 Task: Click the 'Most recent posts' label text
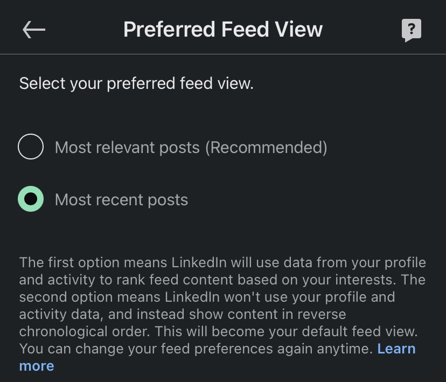[x=122, y=200]
